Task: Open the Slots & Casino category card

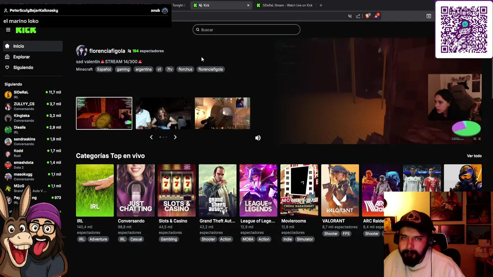Action: pyautogui.click(x=176, y=190)
